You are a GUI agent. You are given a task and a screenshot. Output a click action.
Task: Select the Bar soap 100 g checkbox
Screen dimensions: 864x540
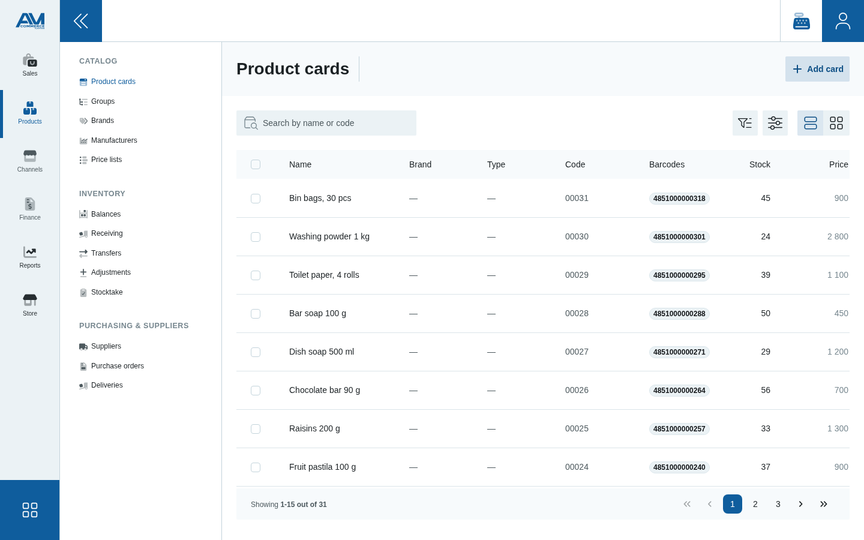[x=256, y=314]
